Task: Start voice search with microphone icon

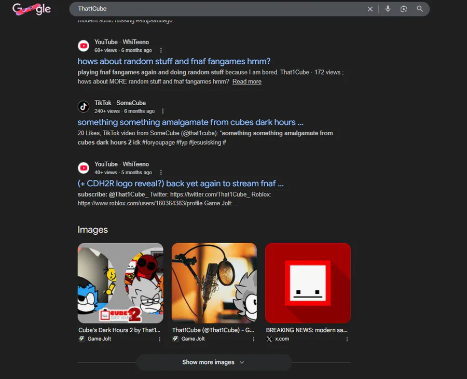Action: coord(388,9)
